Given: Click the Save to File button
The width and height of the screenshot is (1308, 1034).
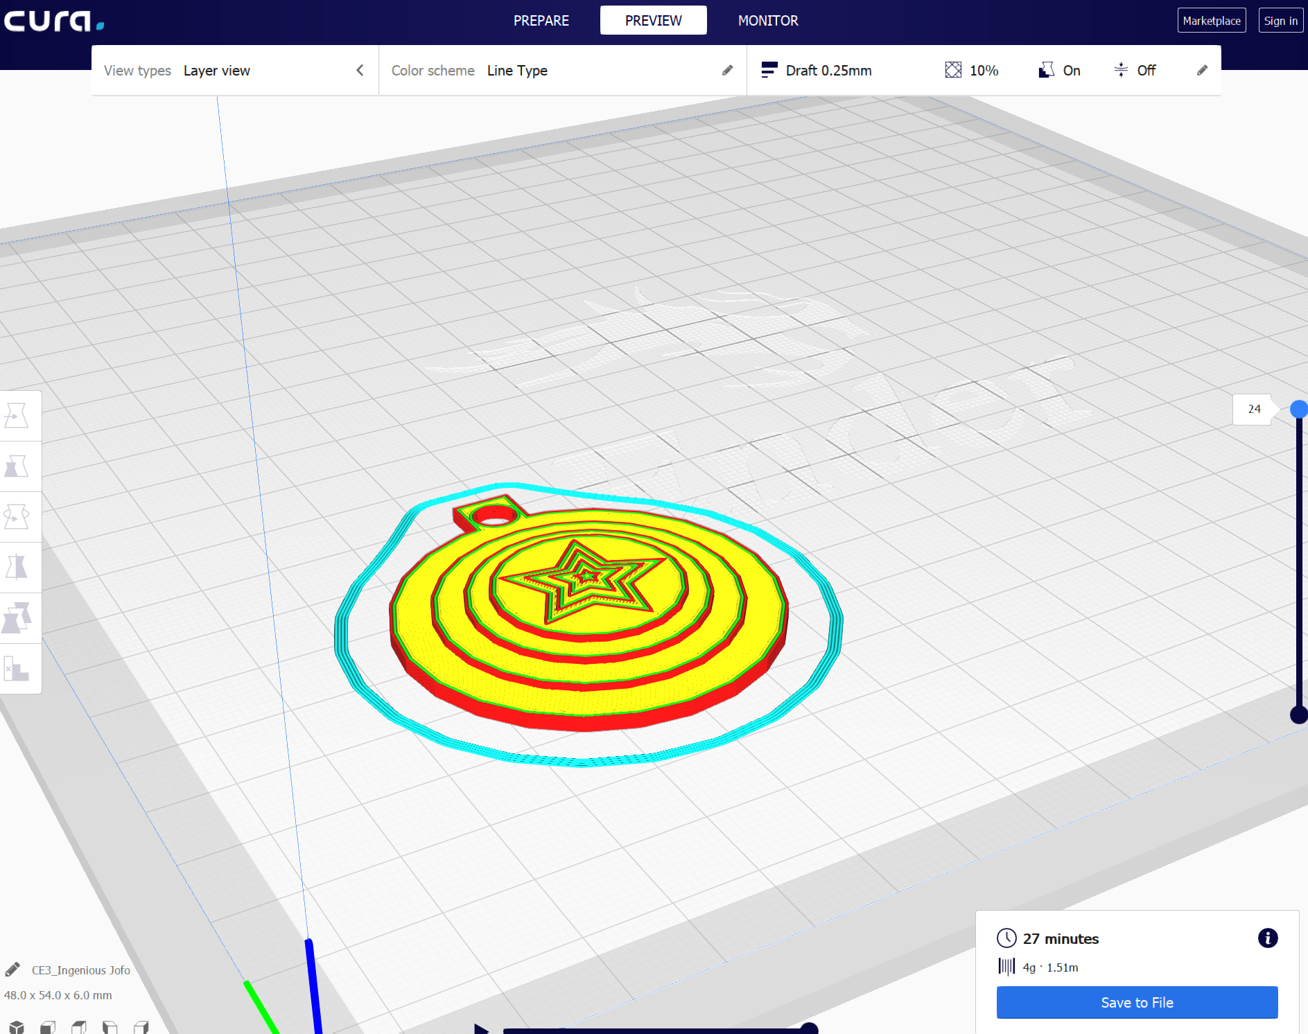Looking at the screenshot, I should click(1137, 1002).
